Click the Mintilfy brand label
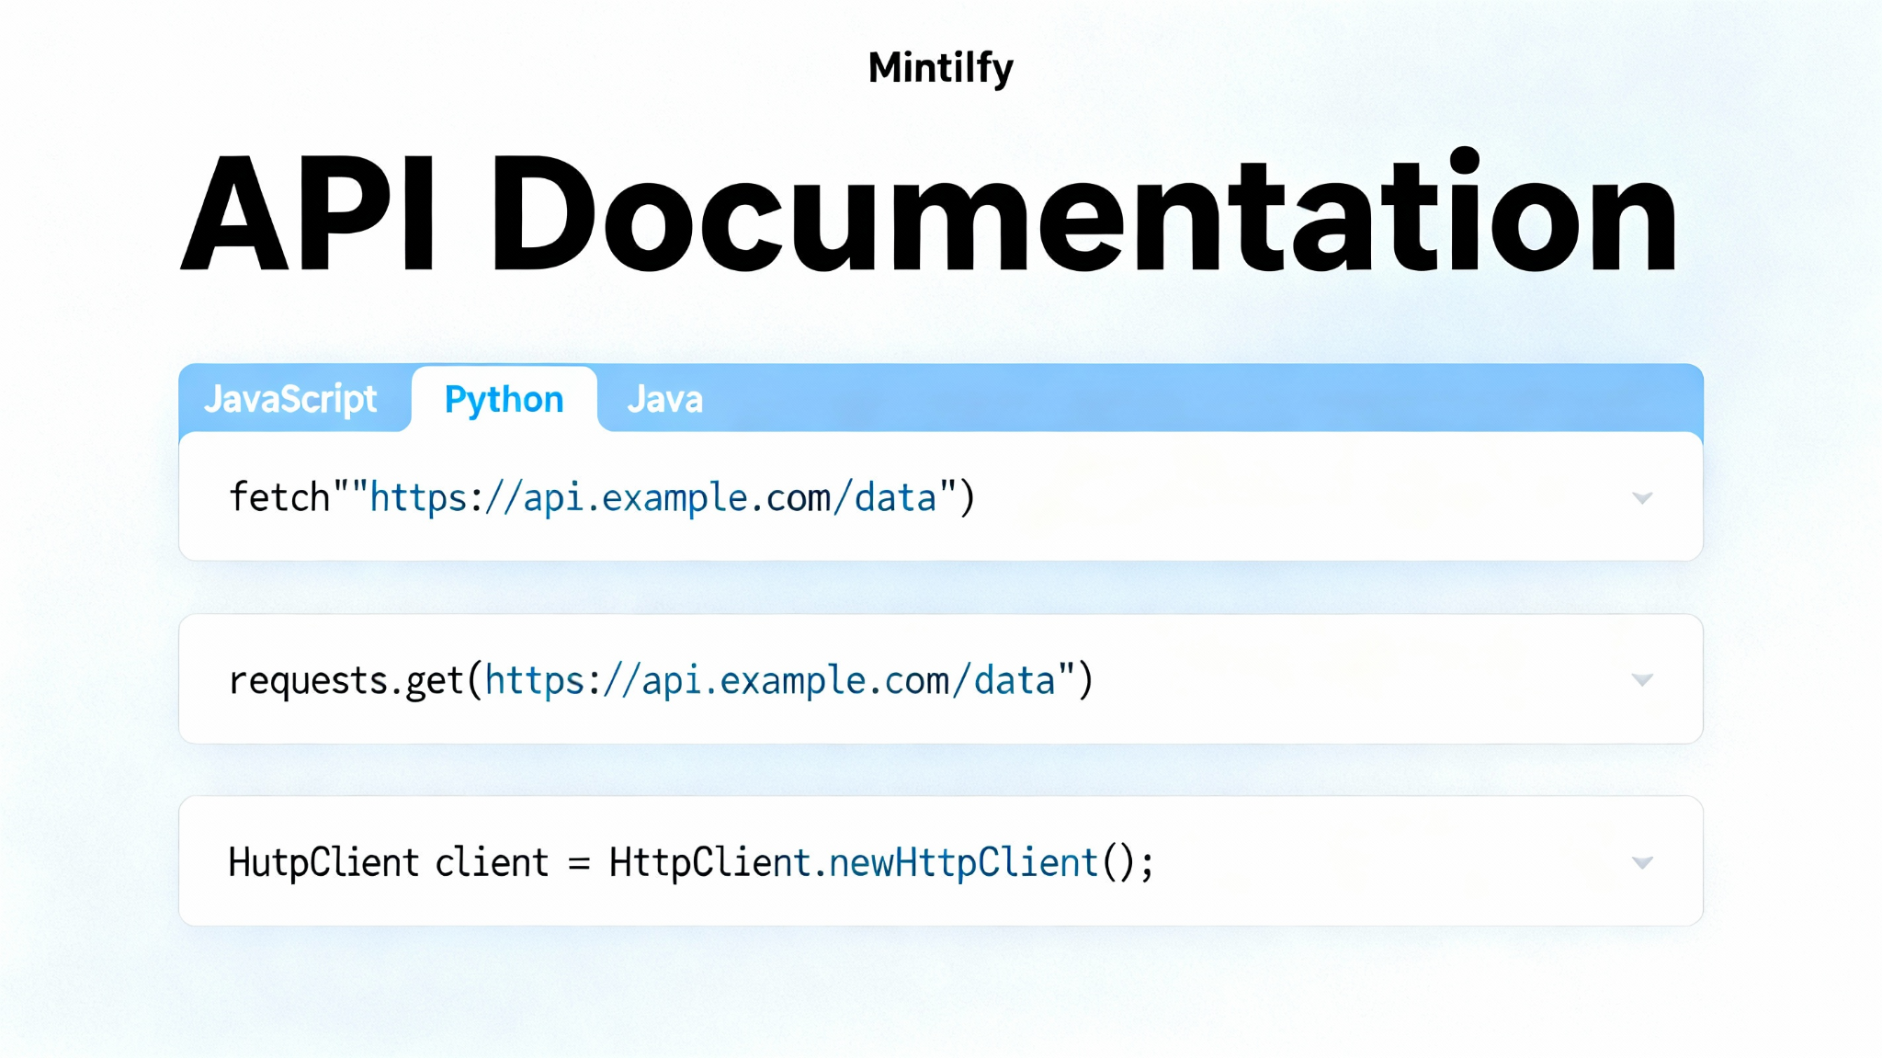The width and height of the screenshot is (1882, 1058). [941, 65]
